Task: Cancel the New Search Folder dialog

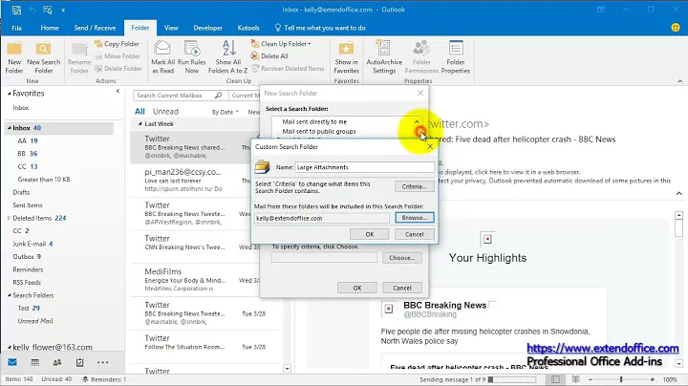Action: click(x=402, y=288)
